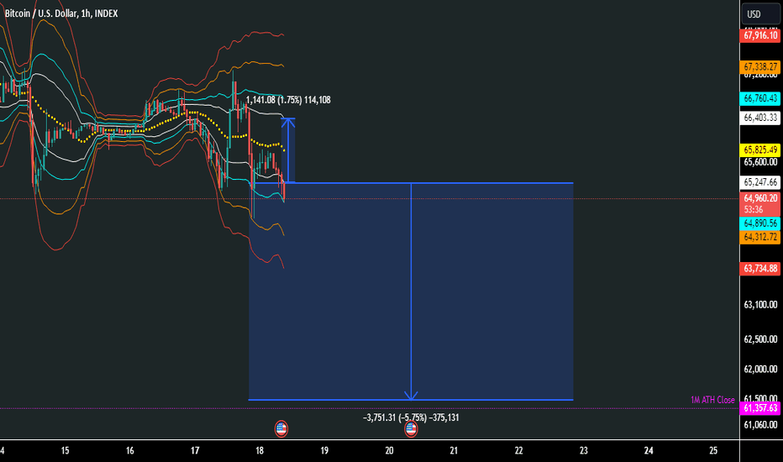Click the orange 64,312.72 price label

coord(760,237)
